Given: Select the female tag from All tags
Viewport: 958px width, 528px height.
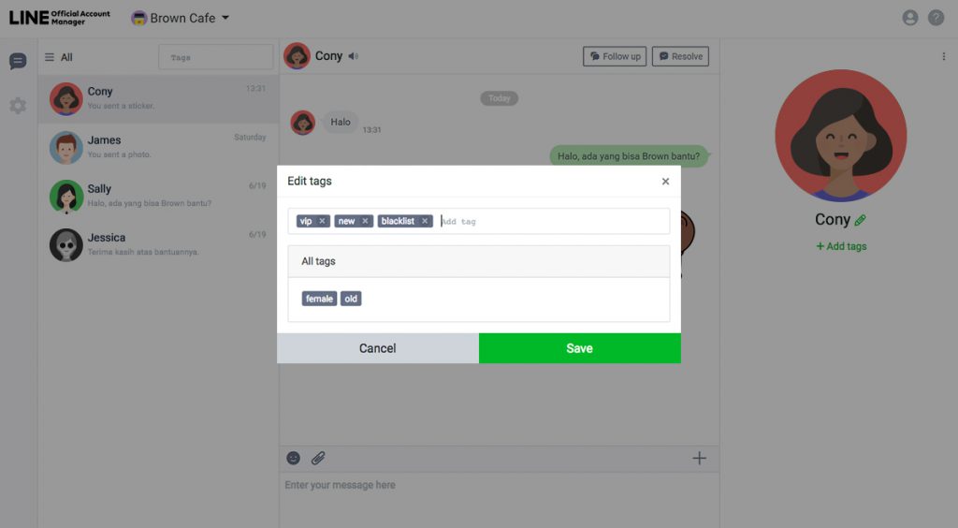Looking at the screenshot, I should [319, 299].
